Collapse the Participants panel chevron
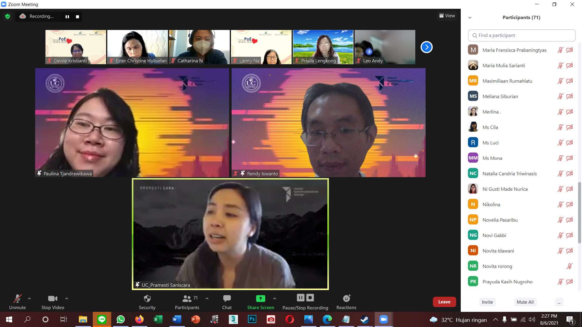Image resolution: width=582 pixels, height=327 pixels. click(x=470, y=18)
